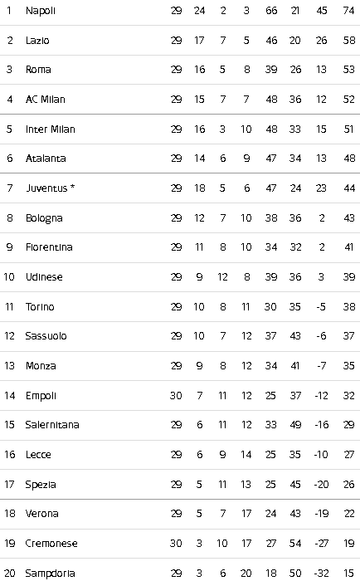Open the Empoli team entry
Screen dimensions: 360x581
[41, 396]
